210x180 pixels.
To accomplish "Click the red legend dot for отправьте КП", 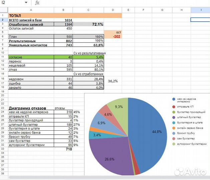I will coord(174,107).
